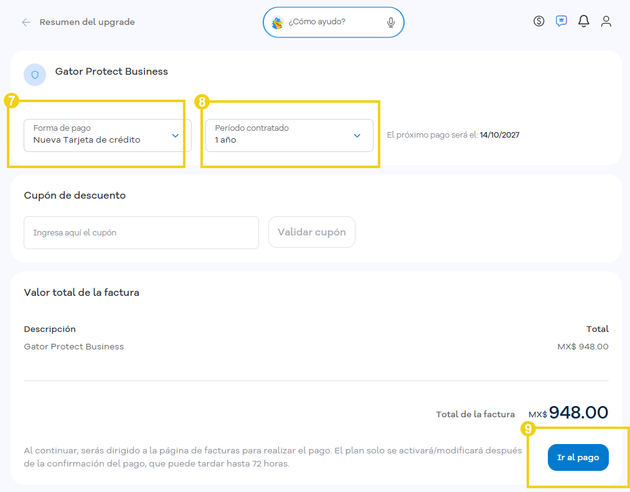Open the Forma de pago dropdown
This screenshot has width=630, height=492.
click(x=108, y=136)
